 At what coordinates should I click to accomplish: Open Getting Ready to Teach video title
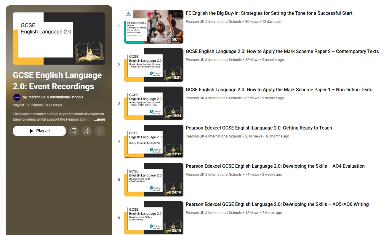coord(258,128)
